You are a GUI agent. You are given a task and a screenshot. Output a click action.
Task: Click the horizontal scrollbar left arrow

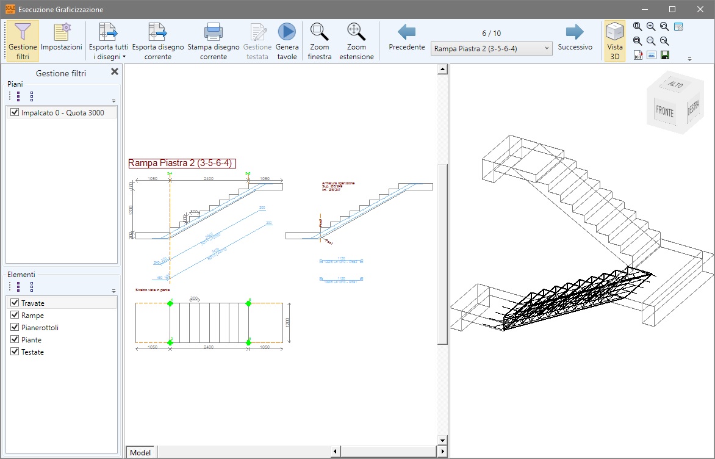click(336, 452)
